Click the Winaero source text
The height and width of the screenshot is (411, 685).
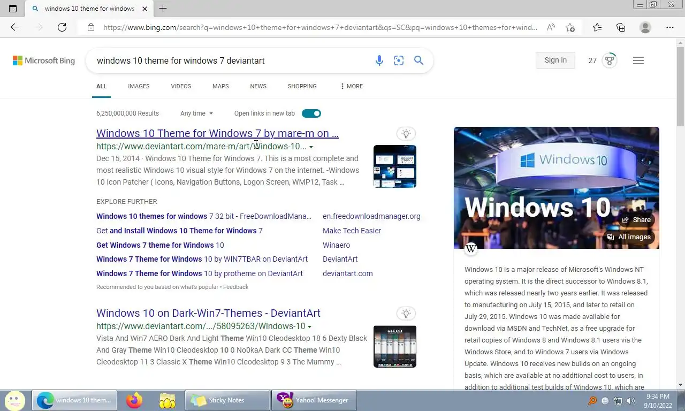click(336, 245)
